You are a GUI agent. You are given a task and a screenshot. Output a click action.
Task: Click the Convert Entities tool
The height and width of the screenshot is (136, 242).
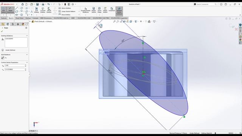43,10
